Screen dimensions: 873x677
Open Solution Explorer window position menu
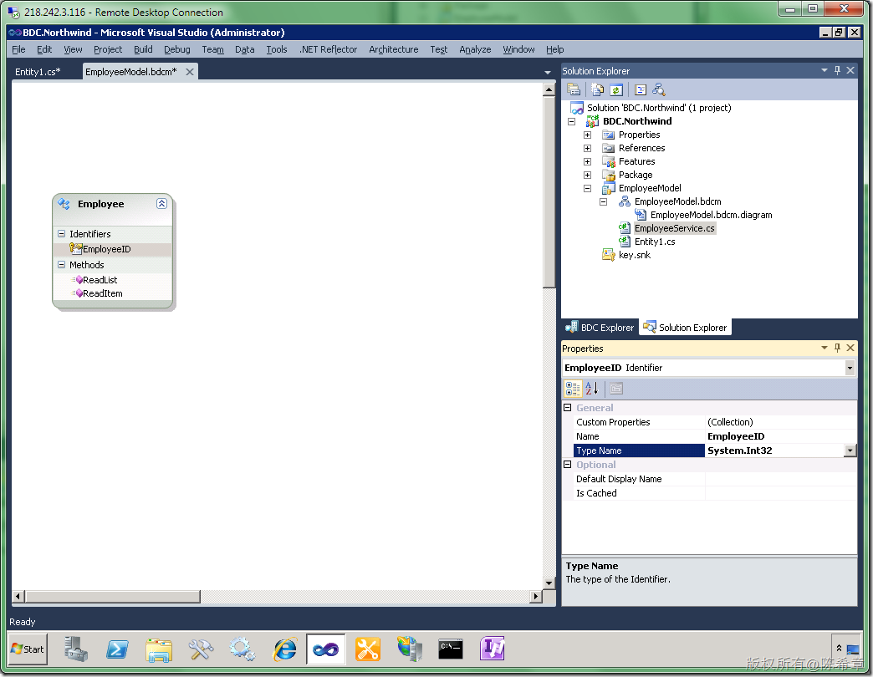coord(824,70)
